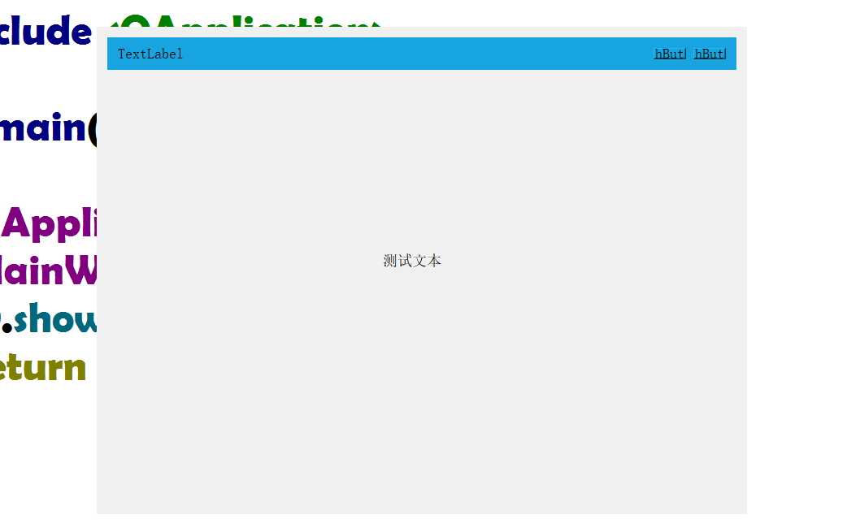The image size is (847, 532).
Task: Click the green QApplication text behind window
Action: click(244, 23)
